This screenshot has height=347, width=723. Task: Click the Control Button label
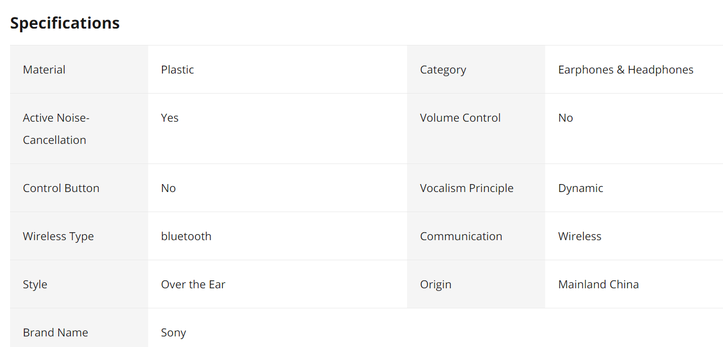tap(61, 188)
